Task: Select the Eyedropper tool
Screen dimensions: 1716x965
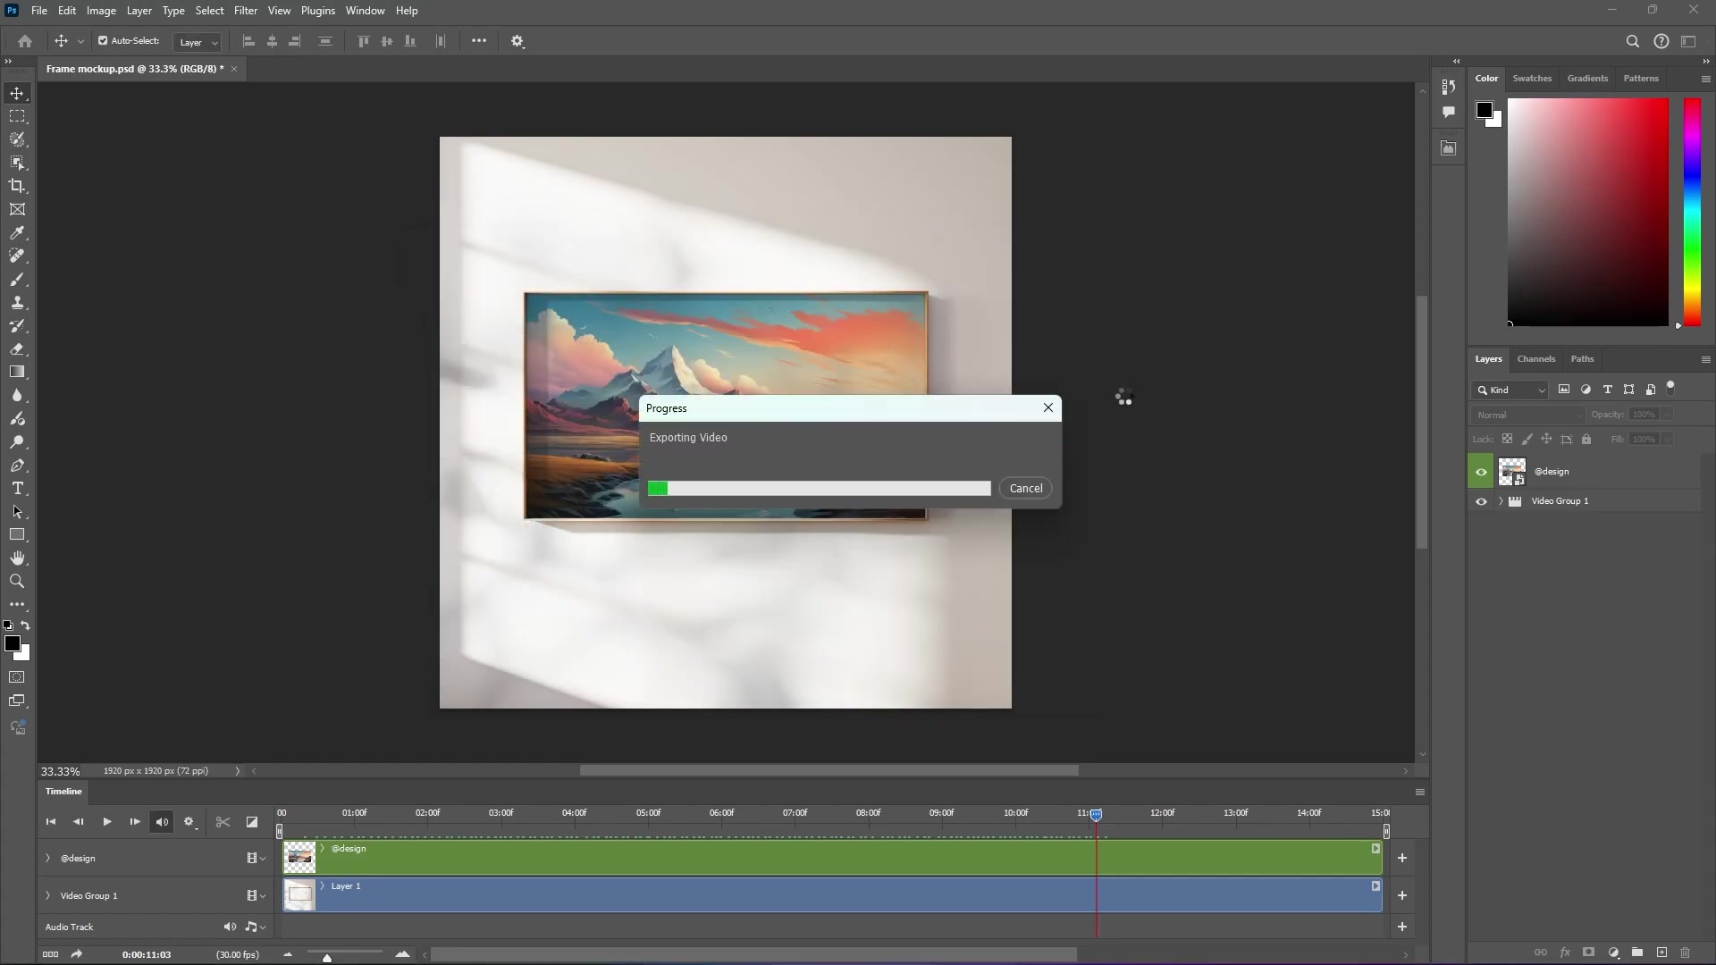Action: tap(17, 232)
